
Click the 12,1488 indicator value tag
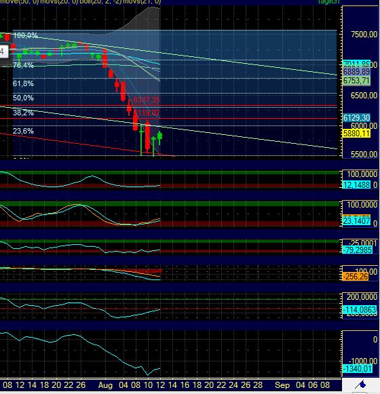357,185
